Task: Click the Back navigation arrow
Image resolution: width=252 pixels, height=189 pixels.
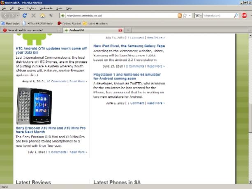Action: coord(5,16)
